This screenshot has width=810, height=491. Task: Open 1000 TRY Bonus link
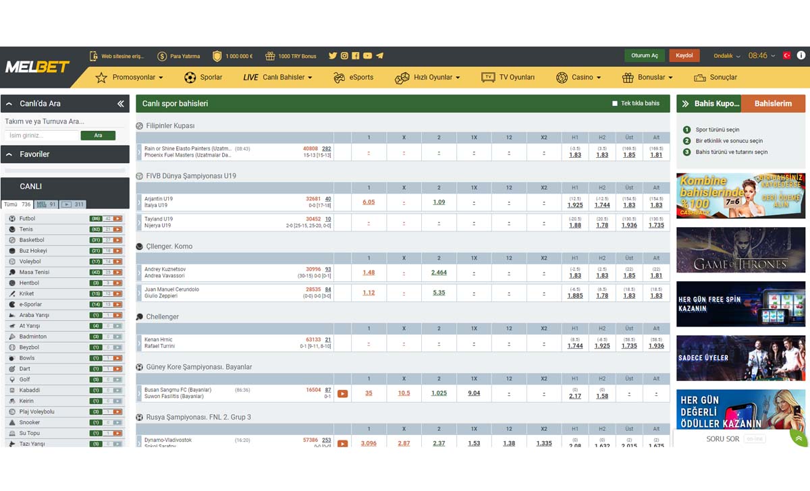point(297,56)
